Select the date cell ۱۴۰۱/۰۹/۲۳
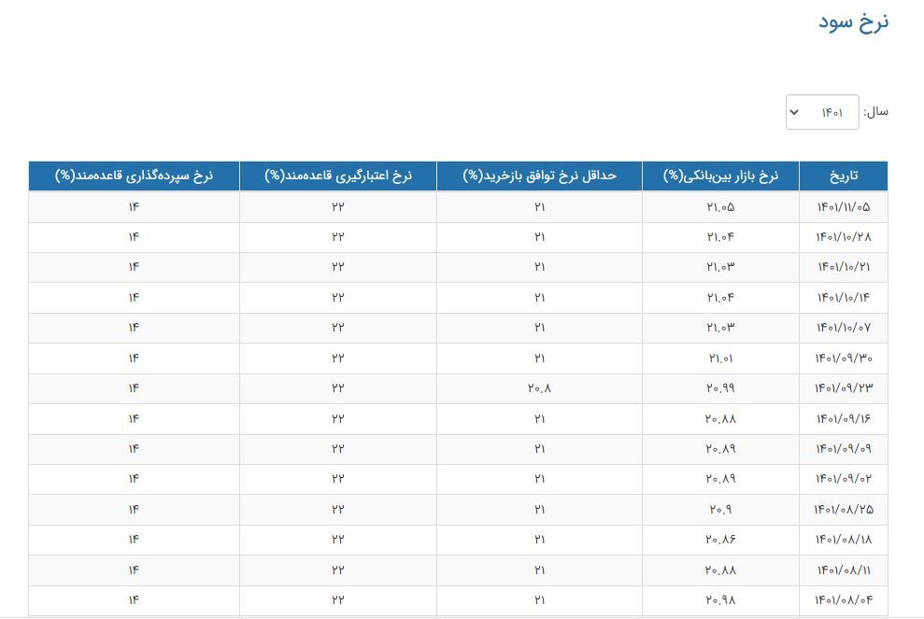924x619 pixels. pos(844,388)
